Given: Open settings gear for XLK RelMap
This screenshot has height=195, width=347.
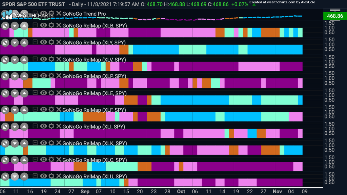Looking at the screenshot, I should click(x=51, y=143).
